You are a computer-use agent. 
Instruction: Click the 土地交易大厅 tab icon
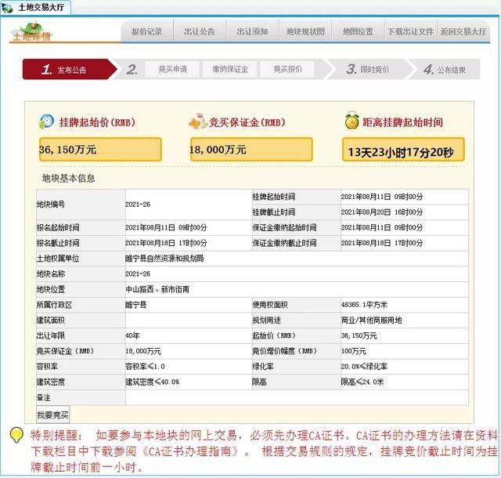[x=7, y=8]
